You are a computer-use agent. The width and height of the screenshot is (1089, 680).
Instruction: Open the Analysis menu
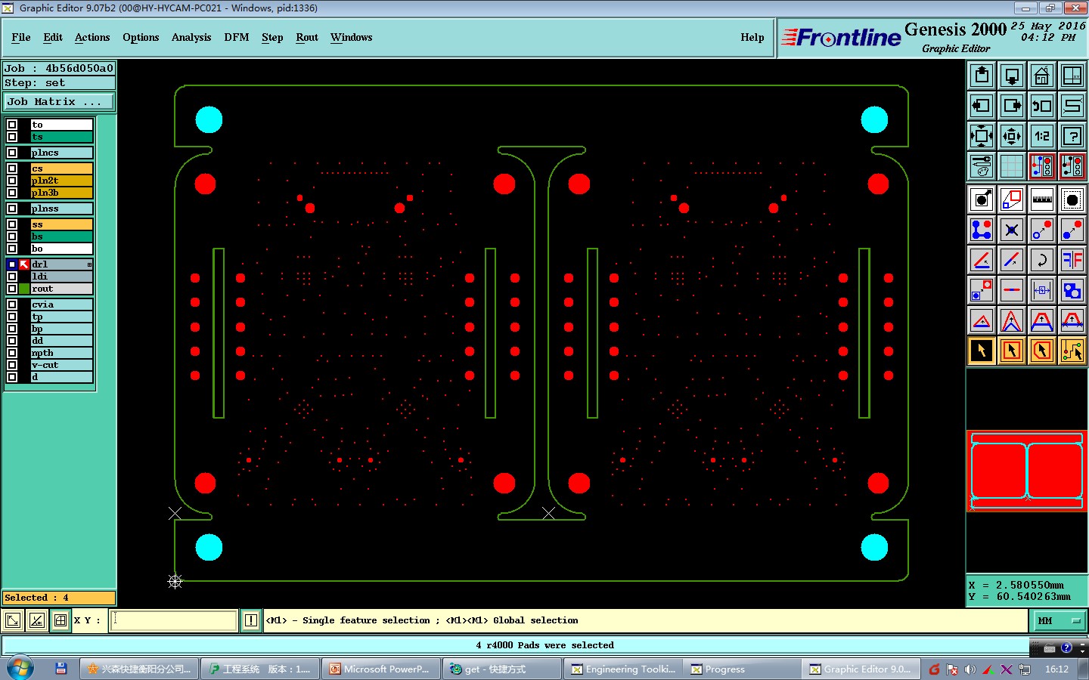[191, 37]
